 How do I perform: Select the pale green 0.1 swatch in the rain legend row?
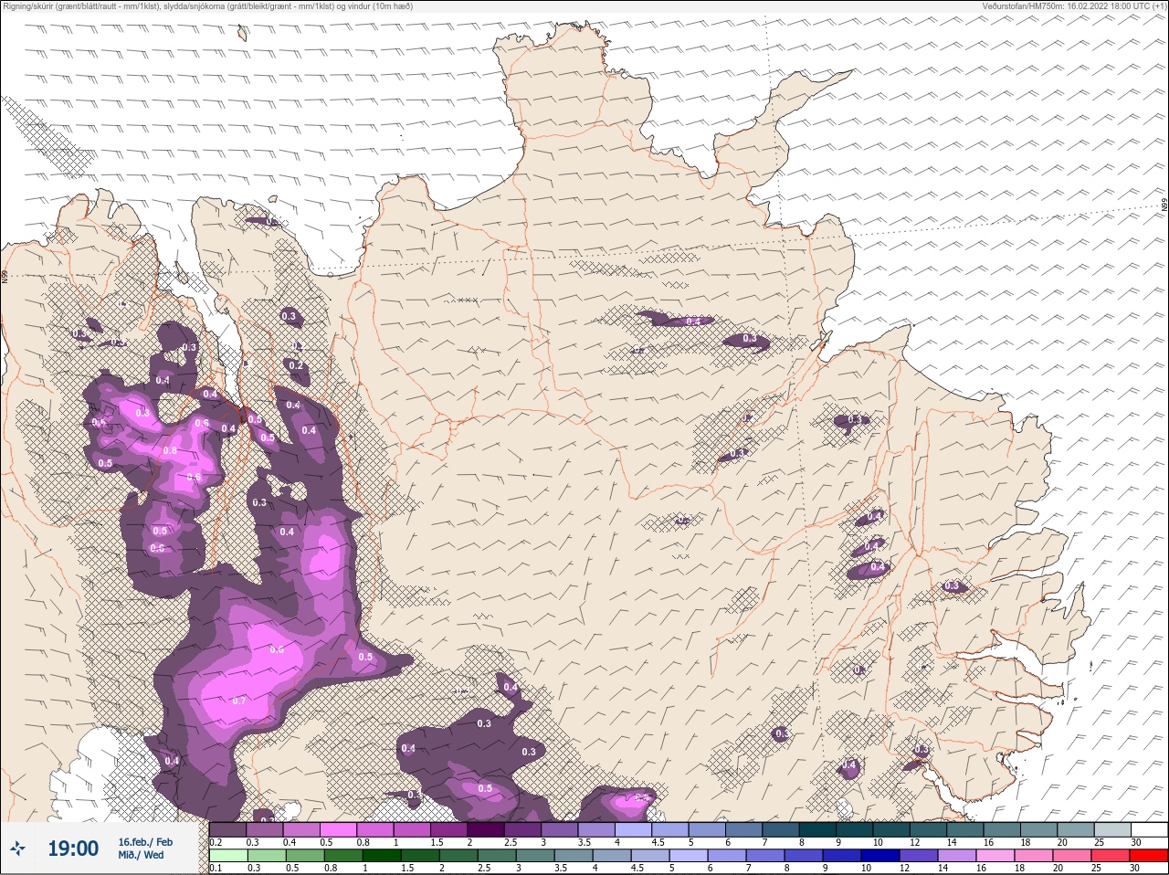228,856
